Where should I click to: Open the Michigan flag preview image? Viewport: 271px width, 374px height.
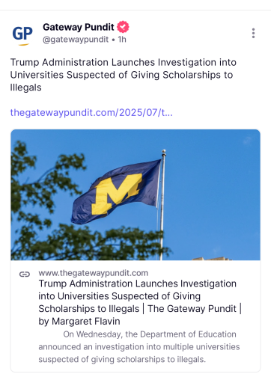(x=135, y=194)
